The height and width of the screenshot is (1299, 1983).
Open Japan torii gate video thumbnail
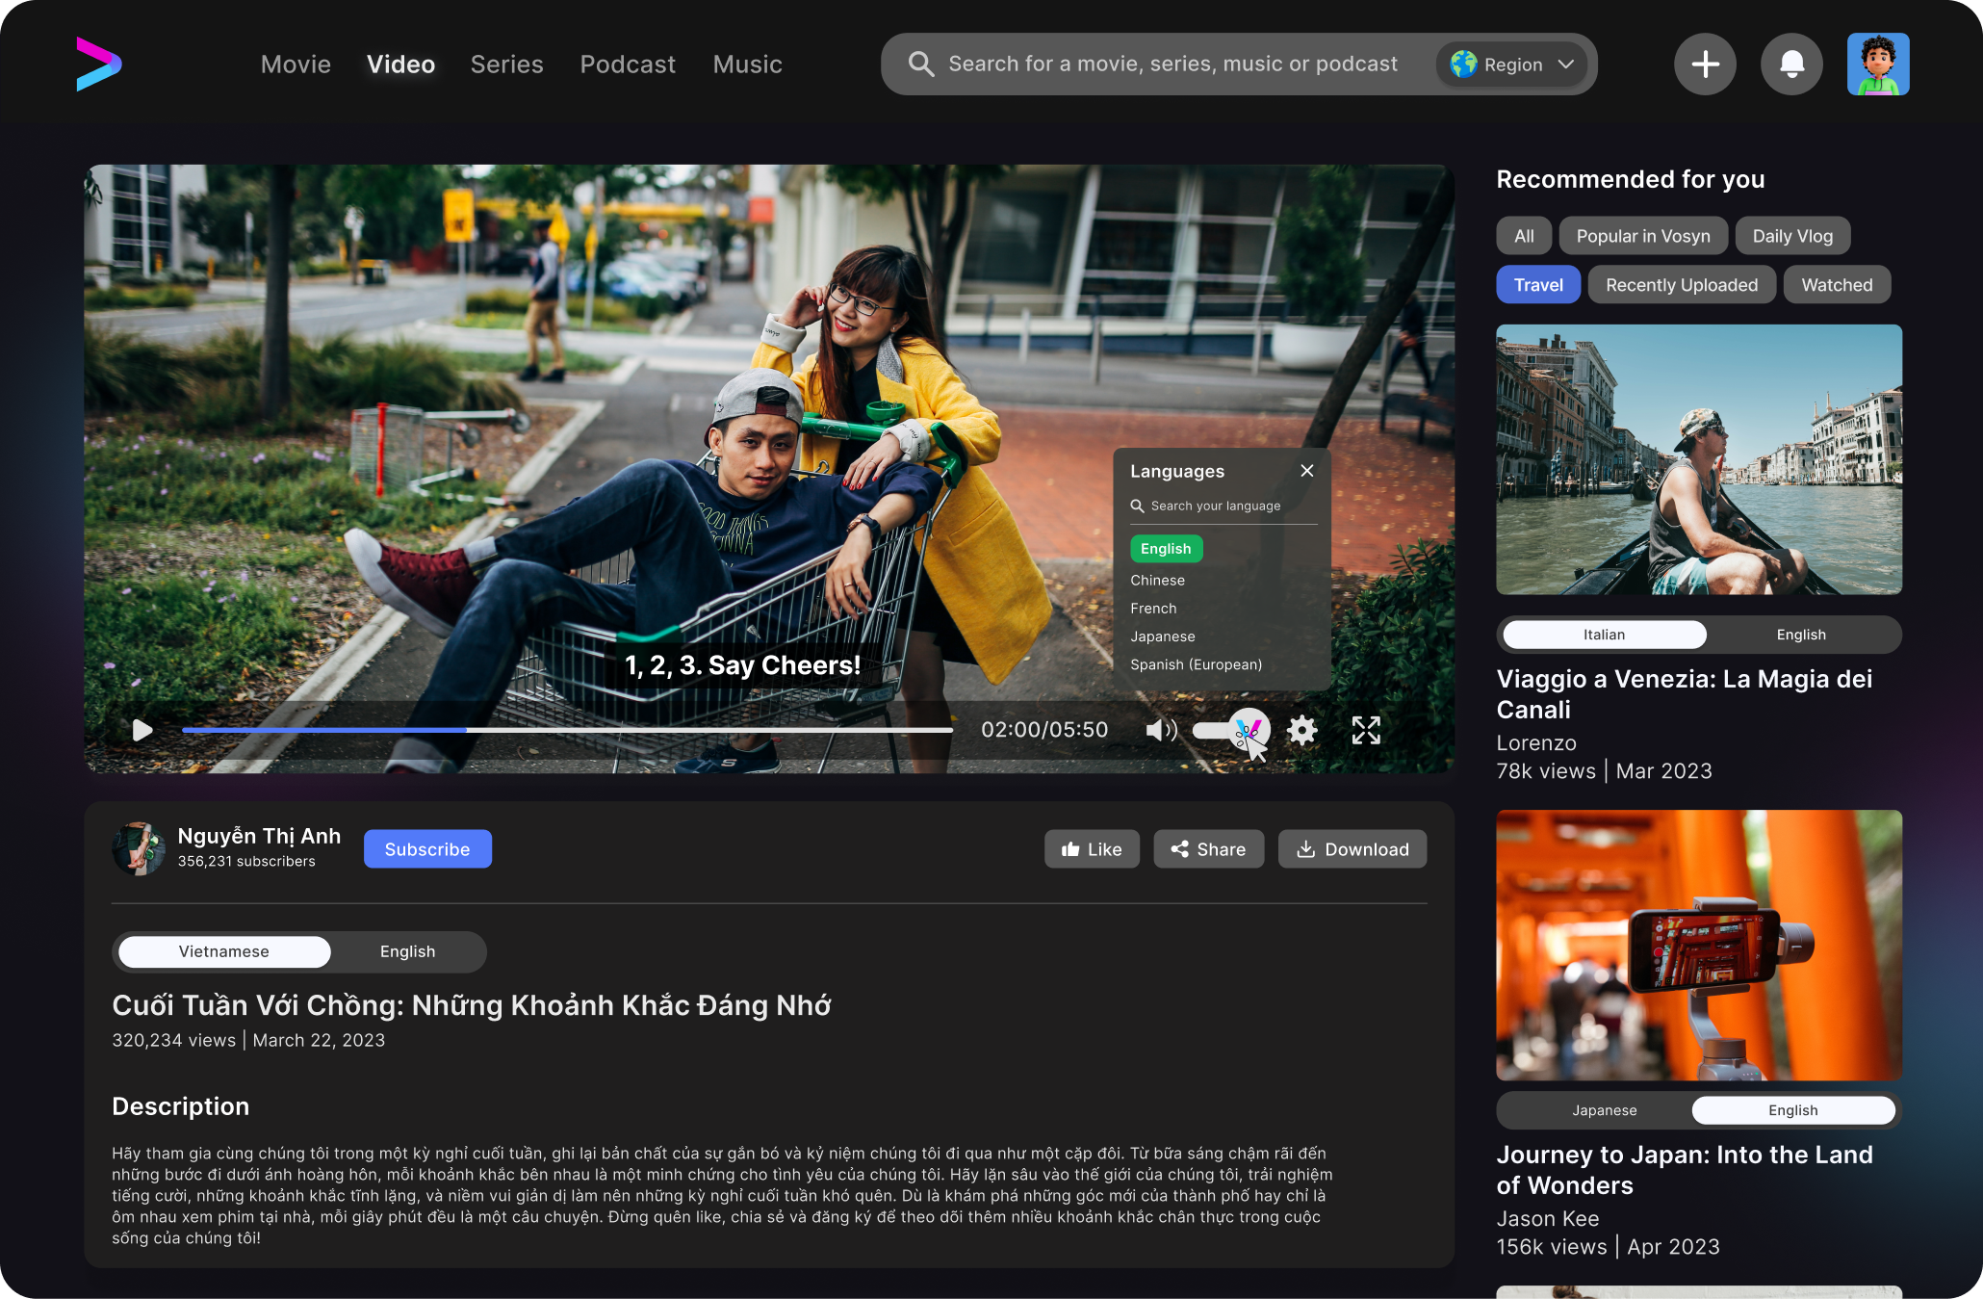coord(1699,945)
